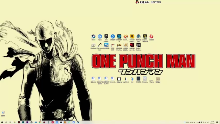
Task: Open the brown goggles game shortcut
Action: (x=119, y=47)
